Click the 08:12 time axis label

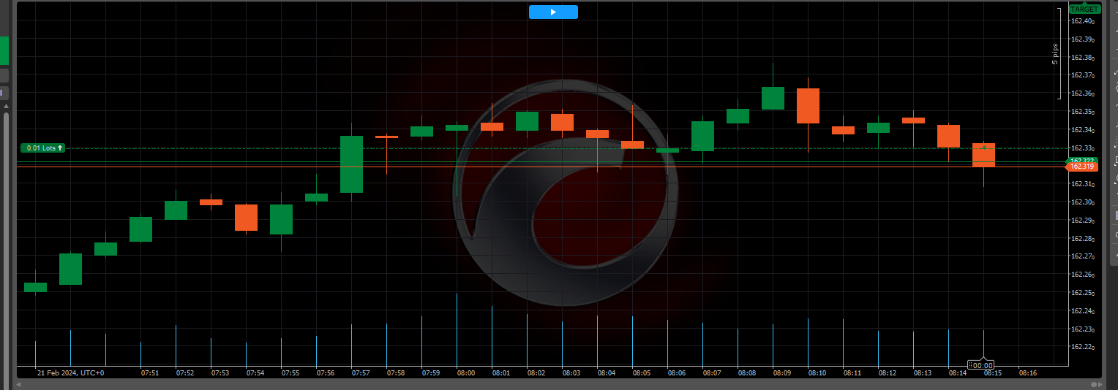(x=888, y=372)
